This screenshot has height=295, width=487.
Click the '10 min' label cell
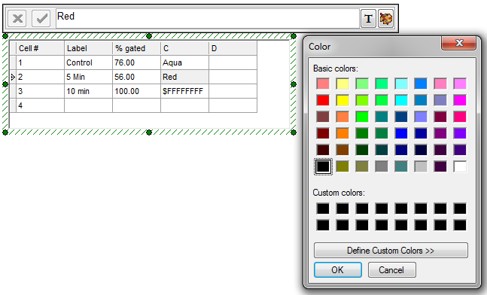[x=88, y=91]
